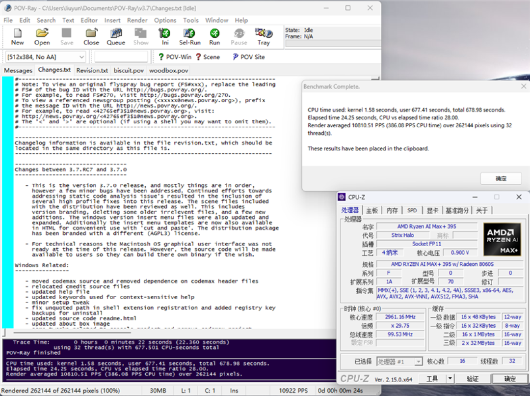Viewport: 530px width, 396px height.
Task: Visit POV Site from toolbar
Action: [249, 57]
